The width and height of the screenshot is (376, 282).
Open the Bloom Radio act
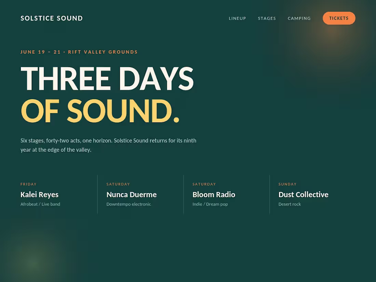coord(214,194)
